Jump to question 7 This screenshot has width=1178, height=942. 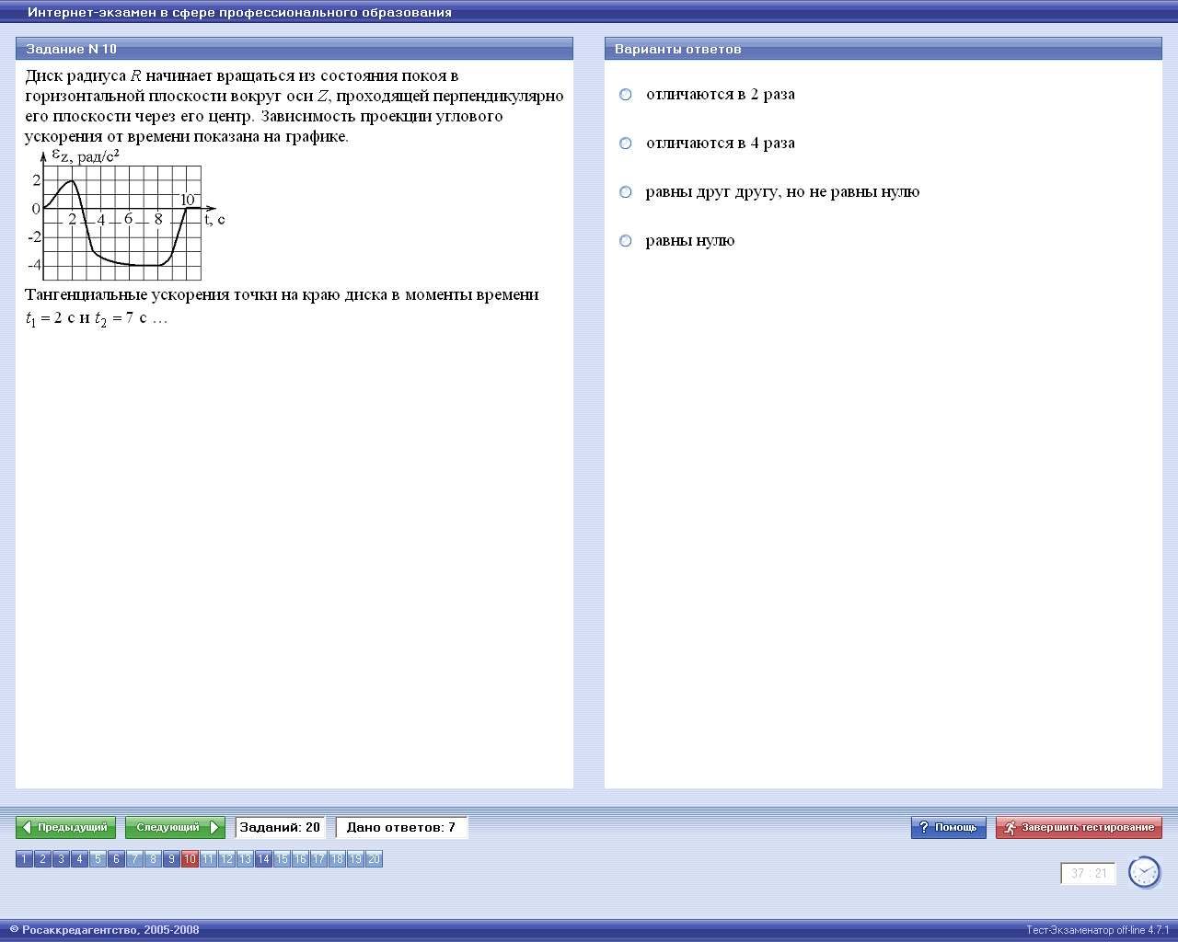tap(134, 859)
